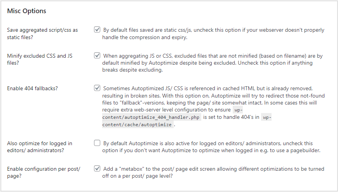Uncheck the static css/js files checkbox
Image resolution: width=338 pixels, height=192 pixels.
click(97, 29)
